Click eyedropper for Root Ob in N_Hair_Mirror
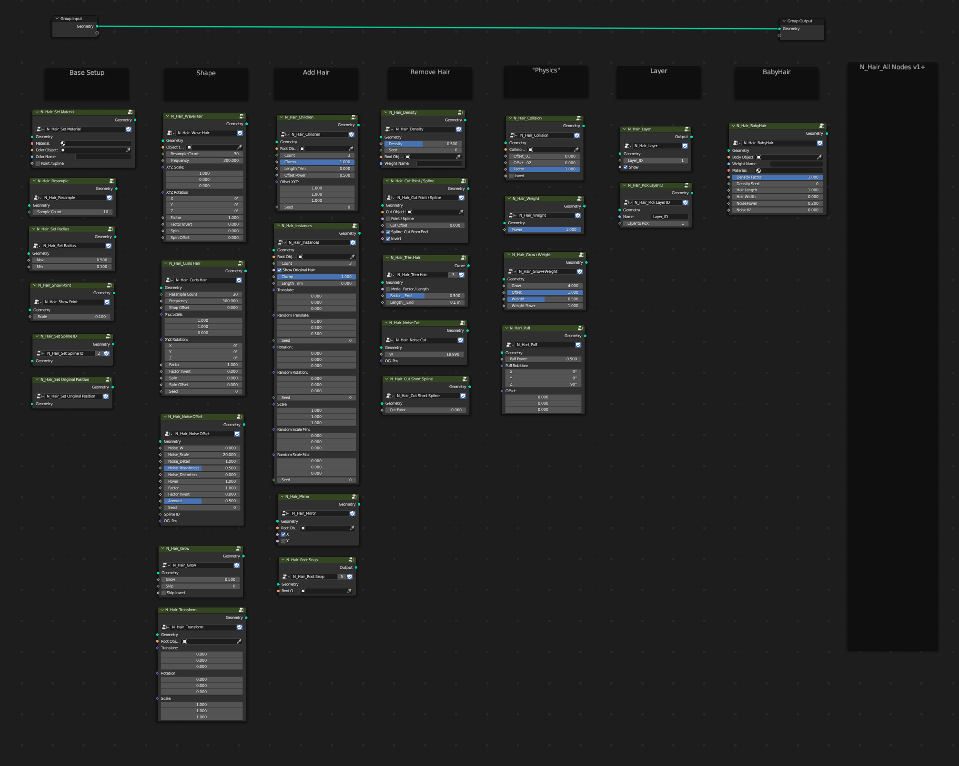959x766 pixels. 352,528
